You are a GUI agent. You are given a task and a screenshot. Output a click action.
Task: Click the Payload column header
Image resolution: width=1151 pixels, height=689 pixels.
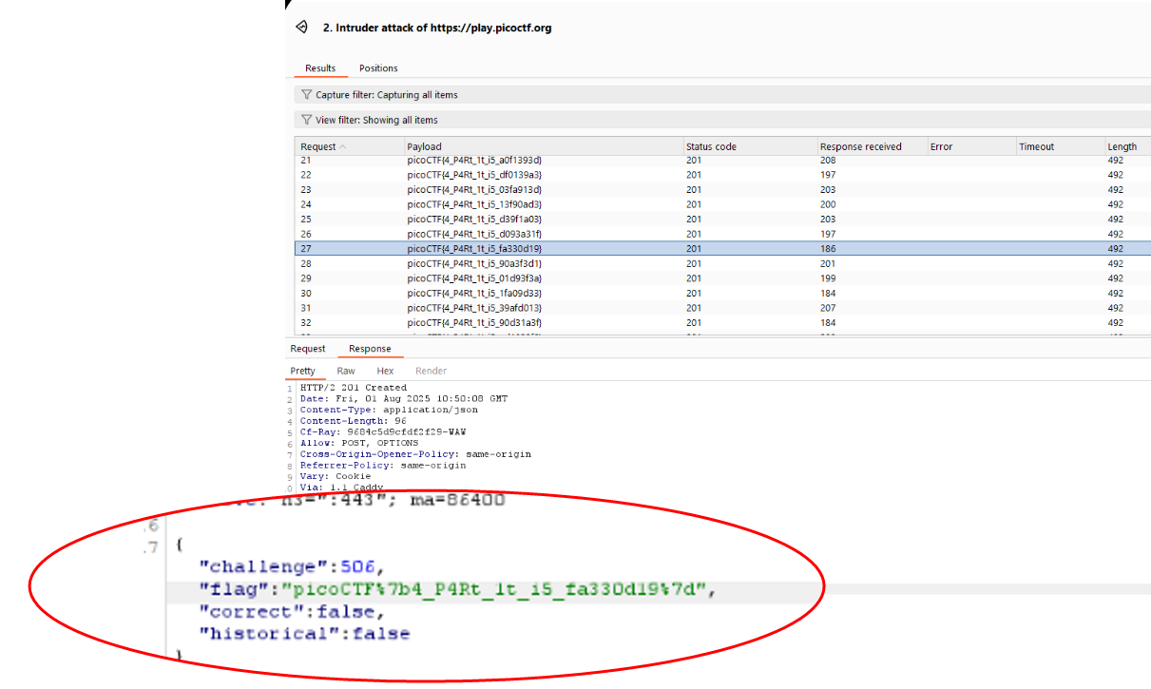click(x=424, y=147)
